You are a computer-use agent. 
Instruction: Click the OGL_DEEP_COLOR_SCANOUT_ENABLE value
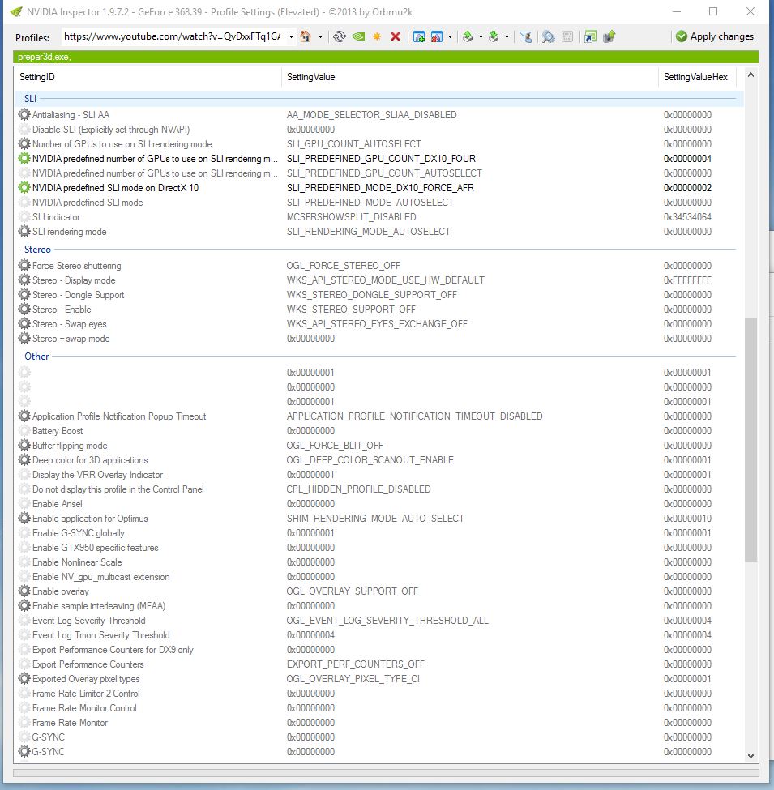point(370,460)
